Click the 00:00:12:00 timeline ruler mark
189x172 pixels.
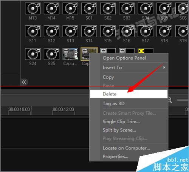[x=63, y=109]
